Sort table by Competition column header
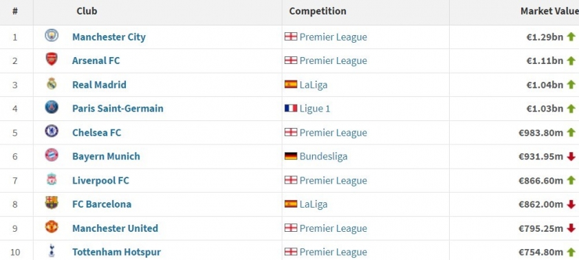579x260 pixels. point(318,12)
